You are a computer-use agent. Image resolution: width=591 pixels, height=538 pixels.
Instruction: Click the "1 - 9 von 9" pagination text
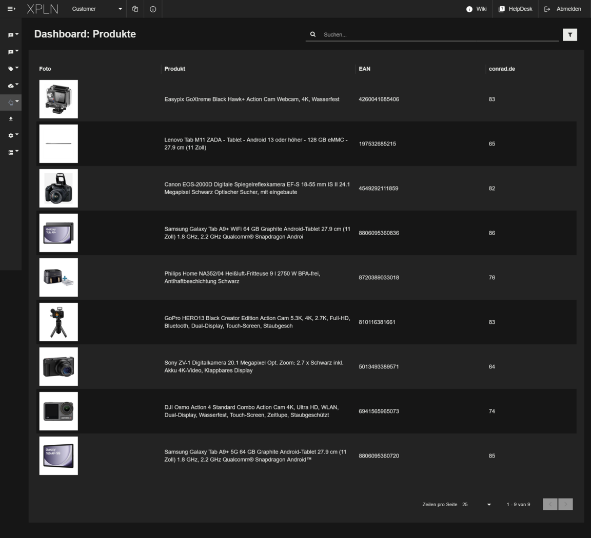pyautogui.click(x=518, y=505)
